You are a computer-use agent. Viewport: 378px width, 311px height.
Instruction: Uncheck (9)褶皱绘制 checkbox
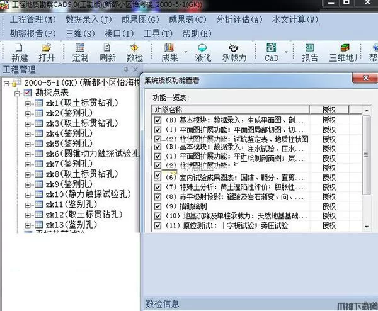tap(157, 206)
